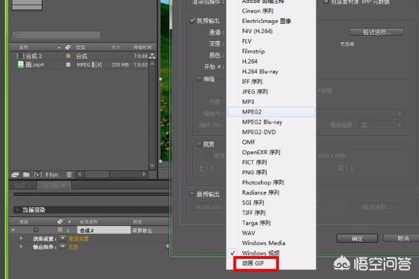Image resolution: width=419 pixels, height=279 pixels.
Task: Click the 8 bpc color depth indicator
Action: [52, 174]
